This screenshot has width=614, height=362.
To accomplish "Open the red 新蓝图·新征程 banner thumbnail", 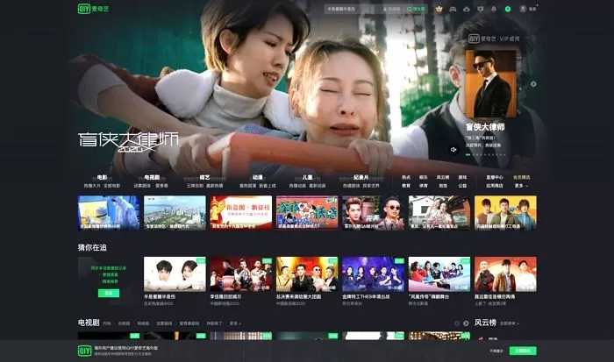I will [241, 212].
